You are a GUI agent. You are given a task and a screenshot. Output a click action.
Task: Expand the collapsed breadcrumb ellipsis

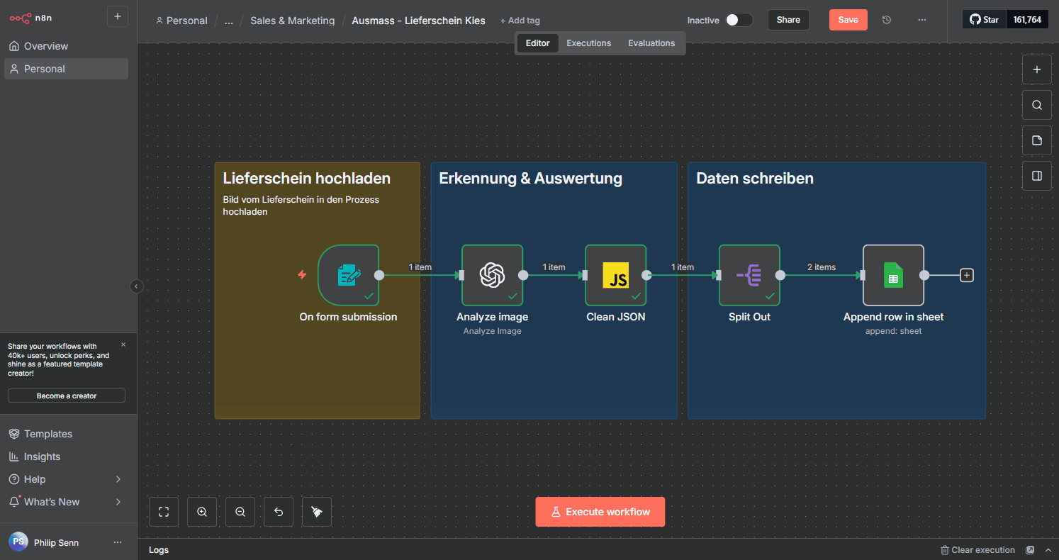coord(228,21)
